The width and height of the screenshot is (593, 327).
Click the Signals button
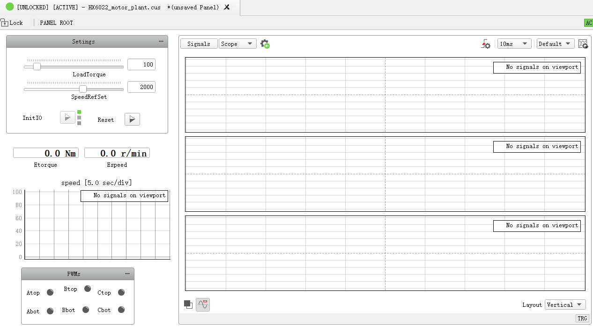tap(199, 44)
